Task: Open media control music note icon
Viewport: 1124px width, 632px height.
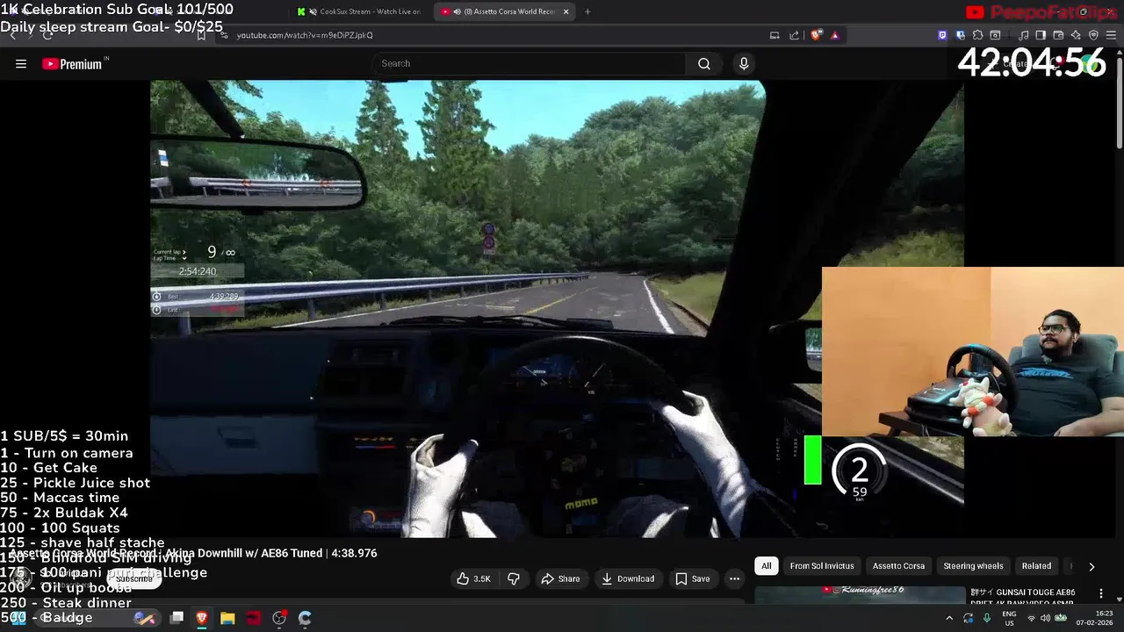Action: click(x=1023, y=35)
